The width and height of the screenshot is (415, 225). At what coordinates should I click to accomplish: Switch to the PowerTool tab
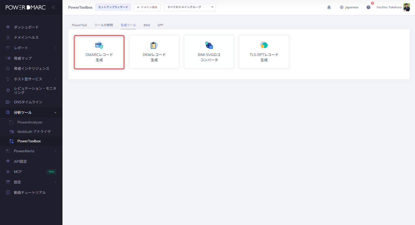point(79,25)
